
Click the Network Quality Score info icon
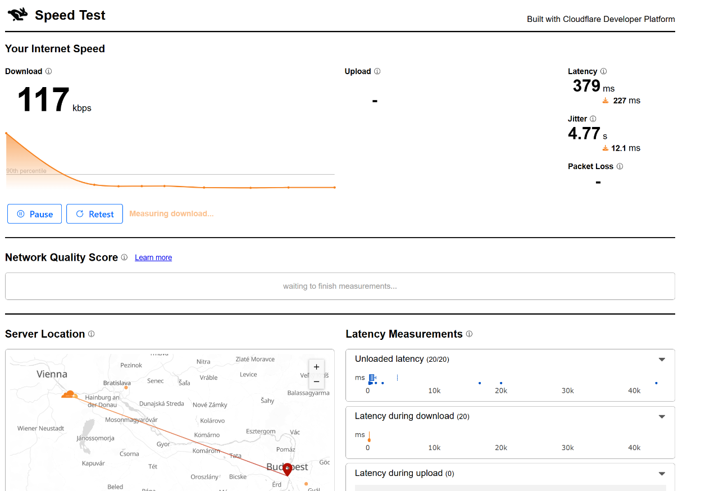point(124,257)
